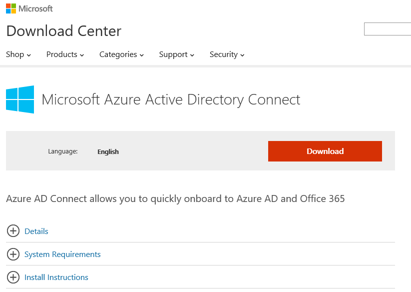Click the blue Windows product logo

(19, 99)
